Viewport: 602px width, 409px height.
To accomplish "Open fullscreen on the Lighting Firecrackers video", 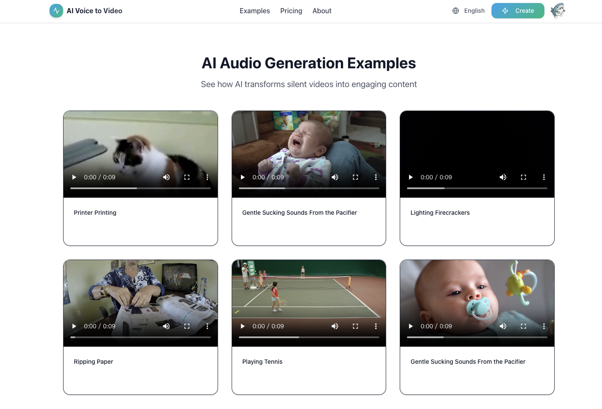I will (523, 177).
